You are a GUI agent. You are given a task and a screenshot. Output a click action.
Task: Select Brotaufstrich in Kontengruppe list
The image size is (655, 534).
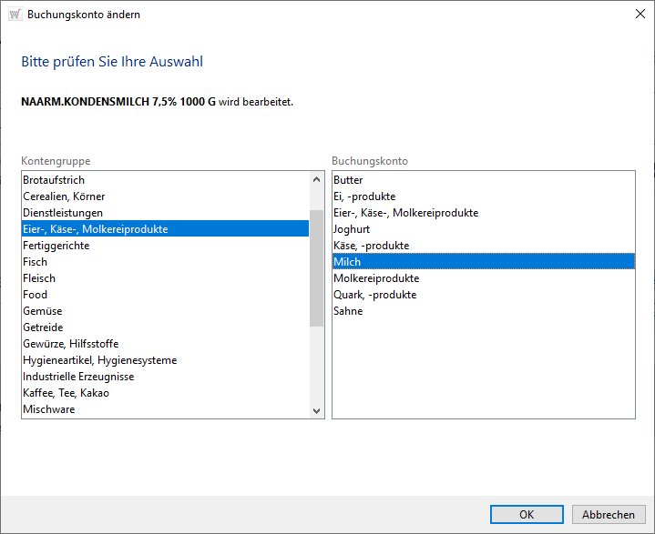point(54,180)
